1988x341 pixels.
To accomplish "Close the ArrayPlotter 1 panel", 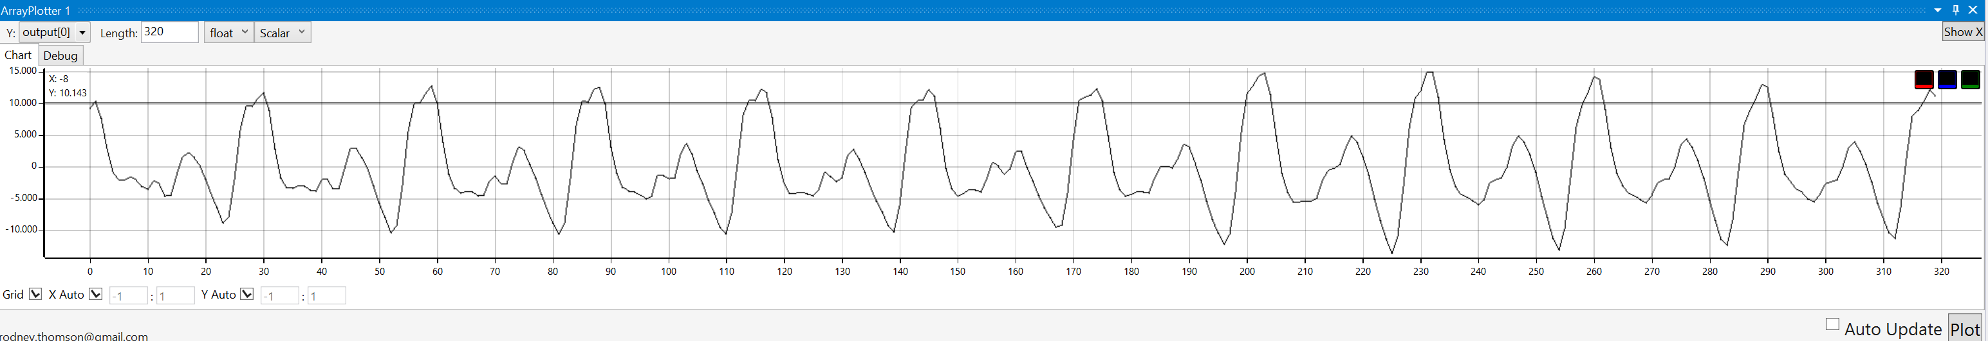I will point(1973,10).
